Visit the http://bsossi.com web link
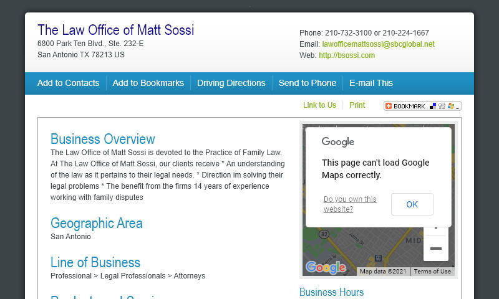 tap(346, 55)
